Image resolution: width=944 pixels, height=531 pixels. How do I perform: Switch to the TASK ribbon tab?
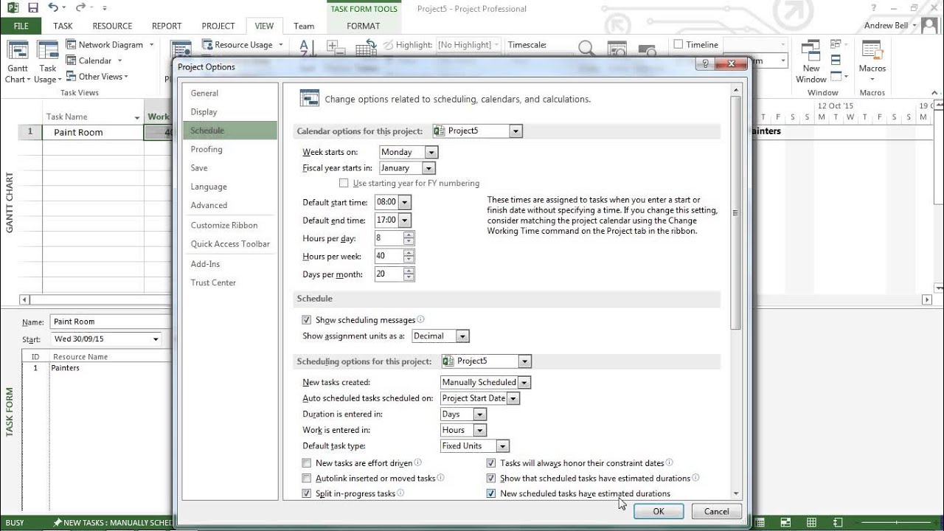(x=63, y=26)
